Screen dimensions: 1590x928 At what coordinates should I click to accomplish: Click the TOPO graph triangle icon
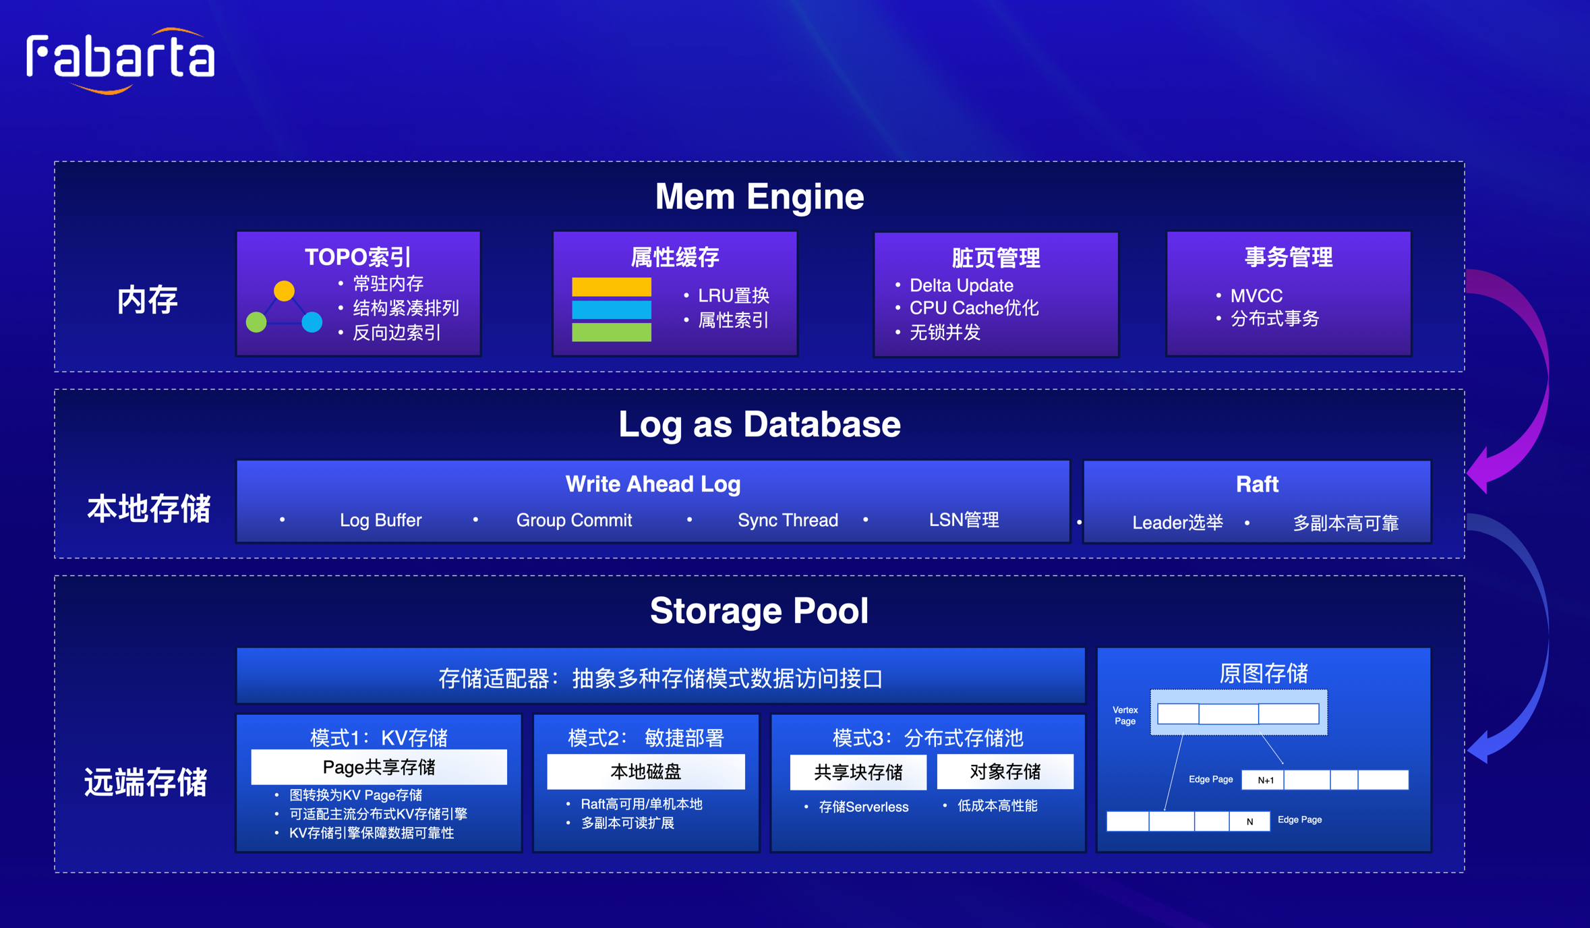(x=284, y=307)
